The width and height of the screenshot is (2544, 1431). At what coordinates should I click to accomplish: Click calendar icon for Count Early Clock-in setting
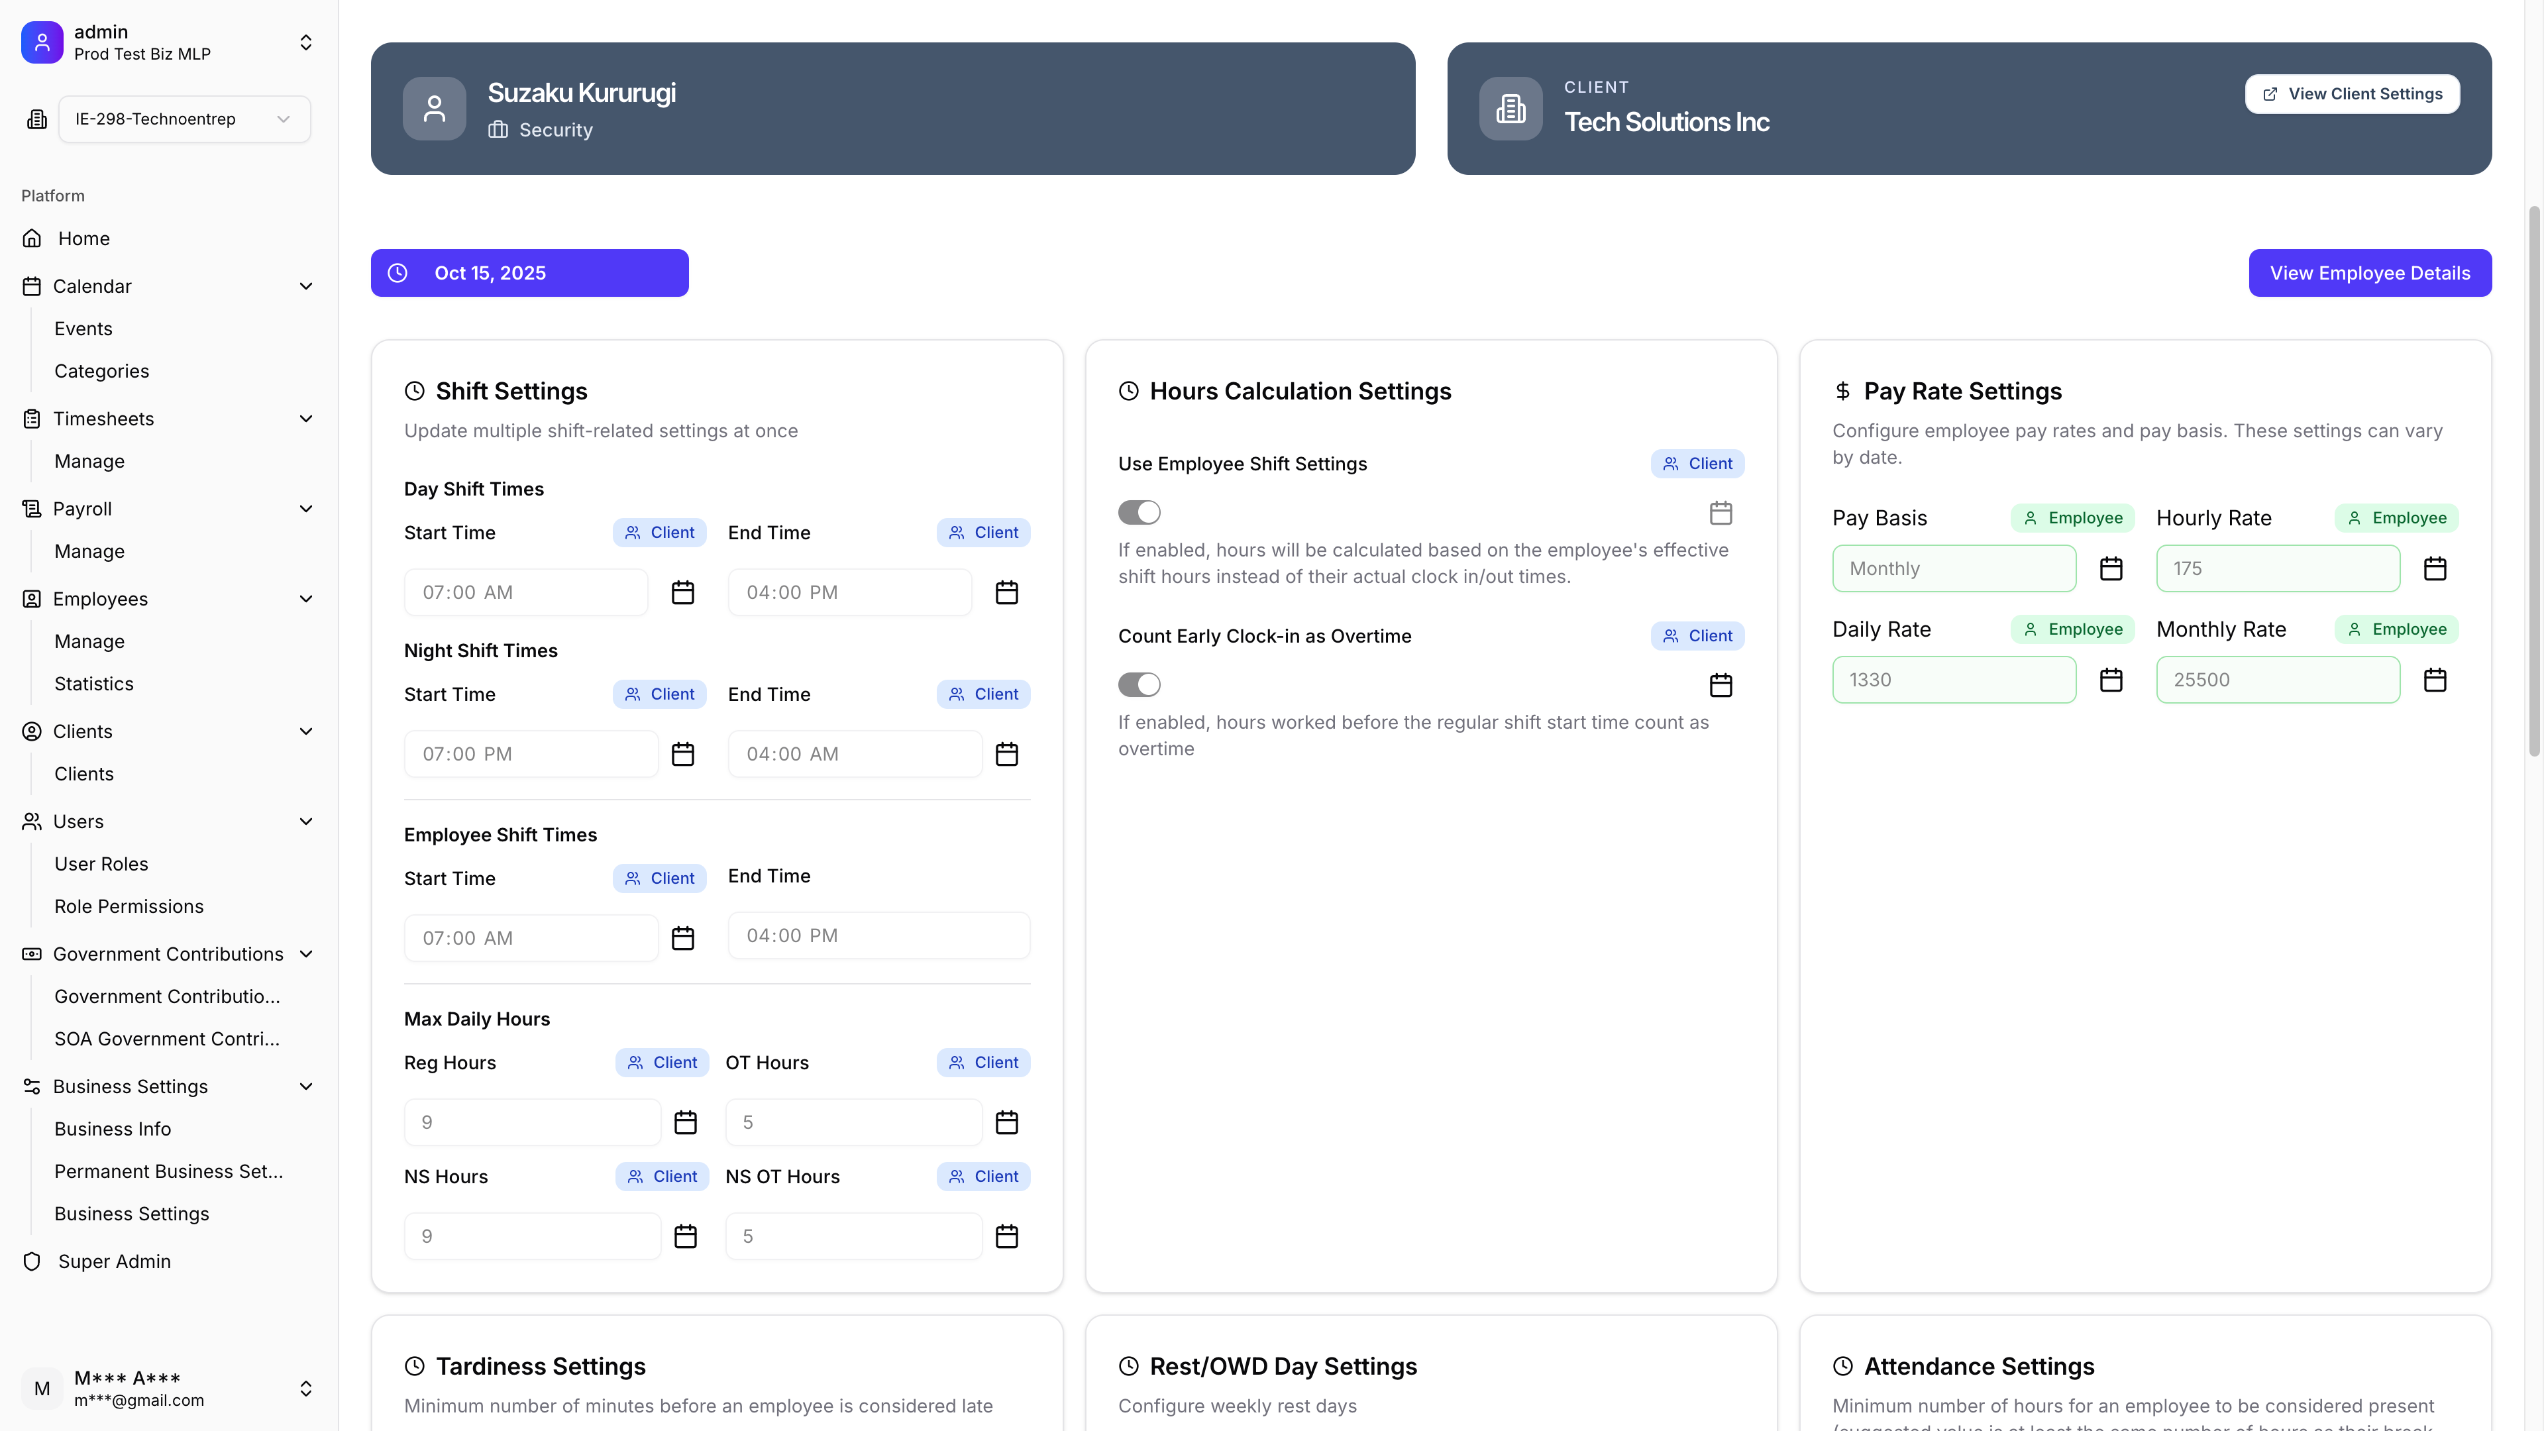coord(1721,686)
